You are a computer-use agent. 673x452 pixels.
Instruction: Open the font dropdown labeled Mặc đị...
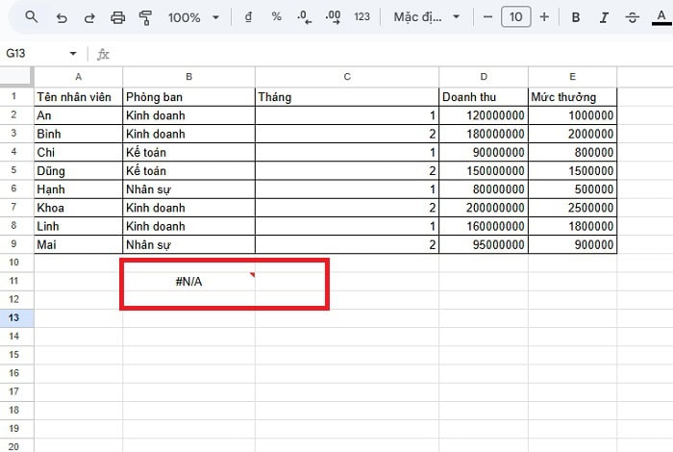[428, 17]
